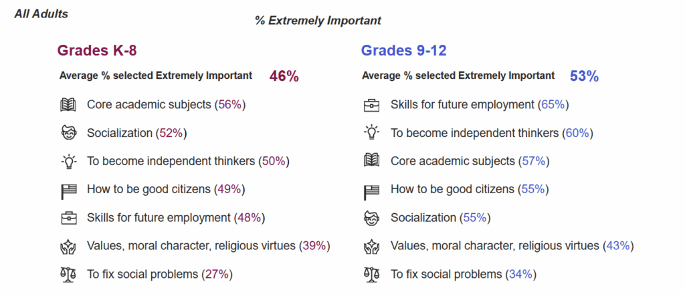The height and width of the screenshot is (294, 685).
Task: Click the face icon beside Socialization (52%)
Action: [x=68, y=133]
